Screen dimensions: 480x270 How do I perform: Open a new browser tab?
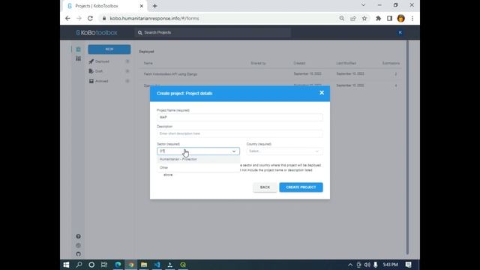(155, 6)
